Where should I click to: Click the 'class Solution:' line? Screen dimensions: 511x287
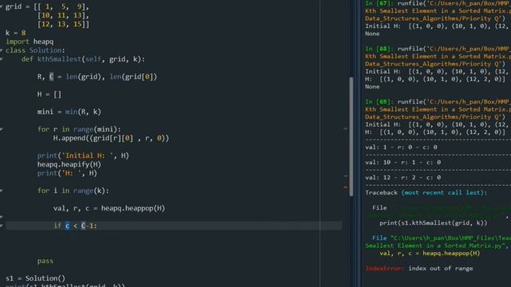click(x=35, y=50)
